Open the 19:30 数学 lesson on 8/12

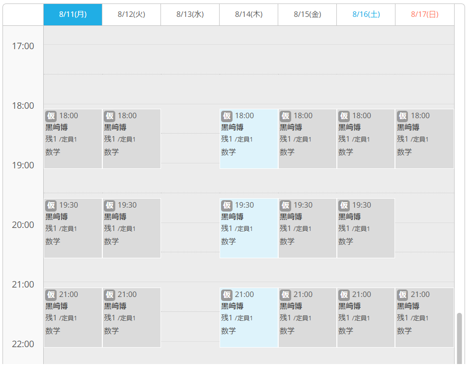pyautogui.click(x=132, y=228)
